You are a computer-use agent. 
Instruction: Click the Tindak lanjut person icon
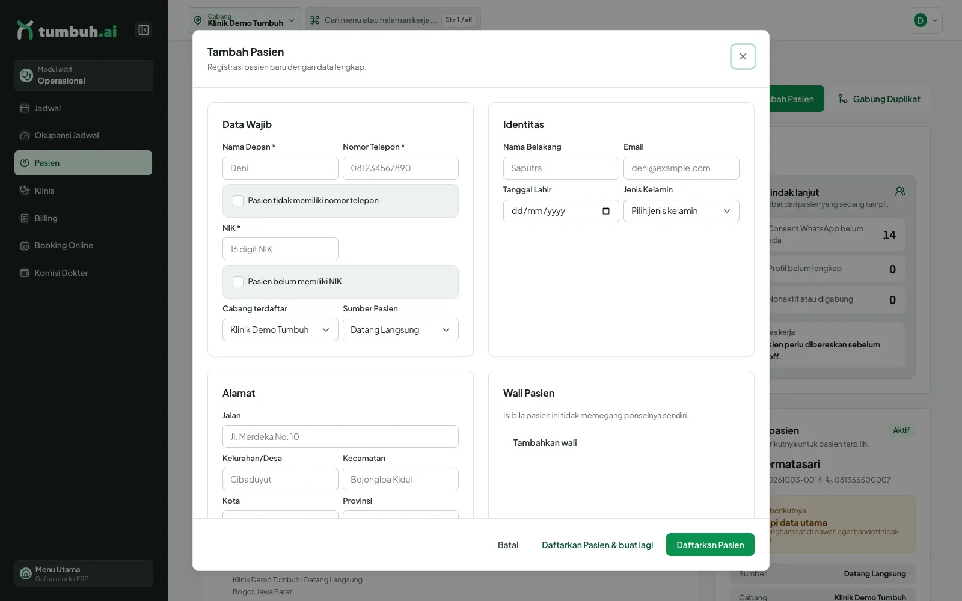point(900,191)
